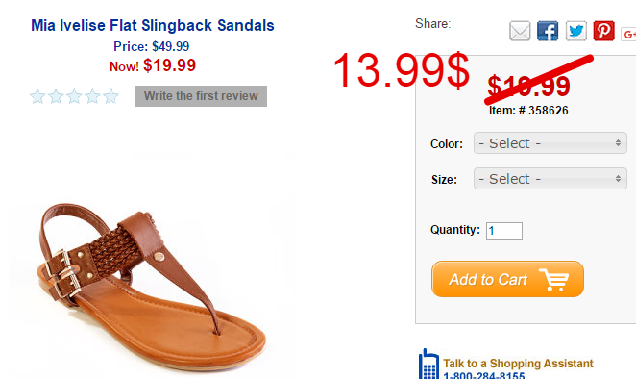Share on Google Plus icon
The image size is (636, 379).
(x=628, y=35)
